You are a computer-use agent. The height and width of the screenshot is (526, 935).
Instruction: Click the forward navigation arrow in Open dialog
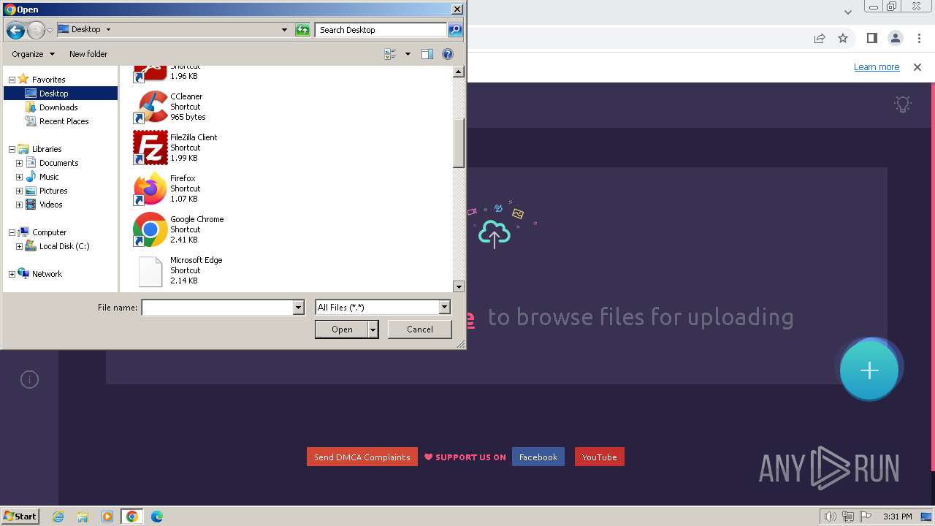pyautogui.click(x=36, y=30)
